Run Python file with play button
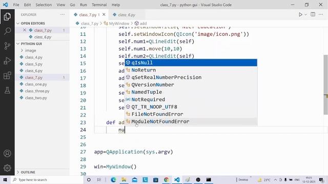 [300, 15]
